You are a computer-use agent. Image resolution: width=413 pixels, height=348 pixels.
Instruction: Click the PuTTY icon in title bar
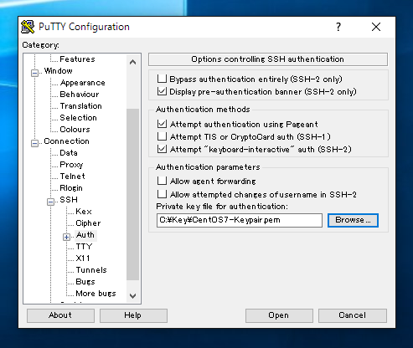click(28, 27)
